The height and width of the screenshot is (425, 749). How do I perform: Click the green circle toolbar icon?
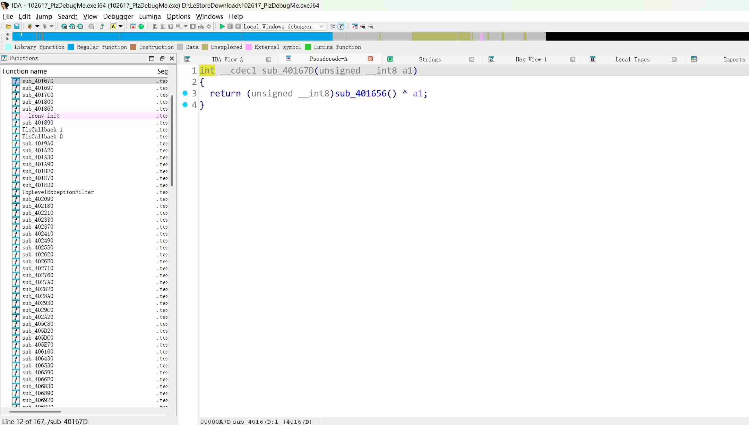[141, 26]
